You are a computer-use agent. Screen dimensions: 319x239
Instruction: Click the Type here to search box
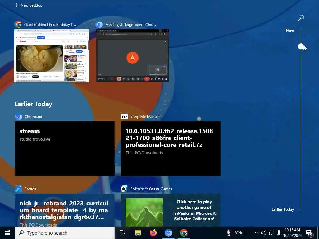pyautogui.click(x=65, y=233)
